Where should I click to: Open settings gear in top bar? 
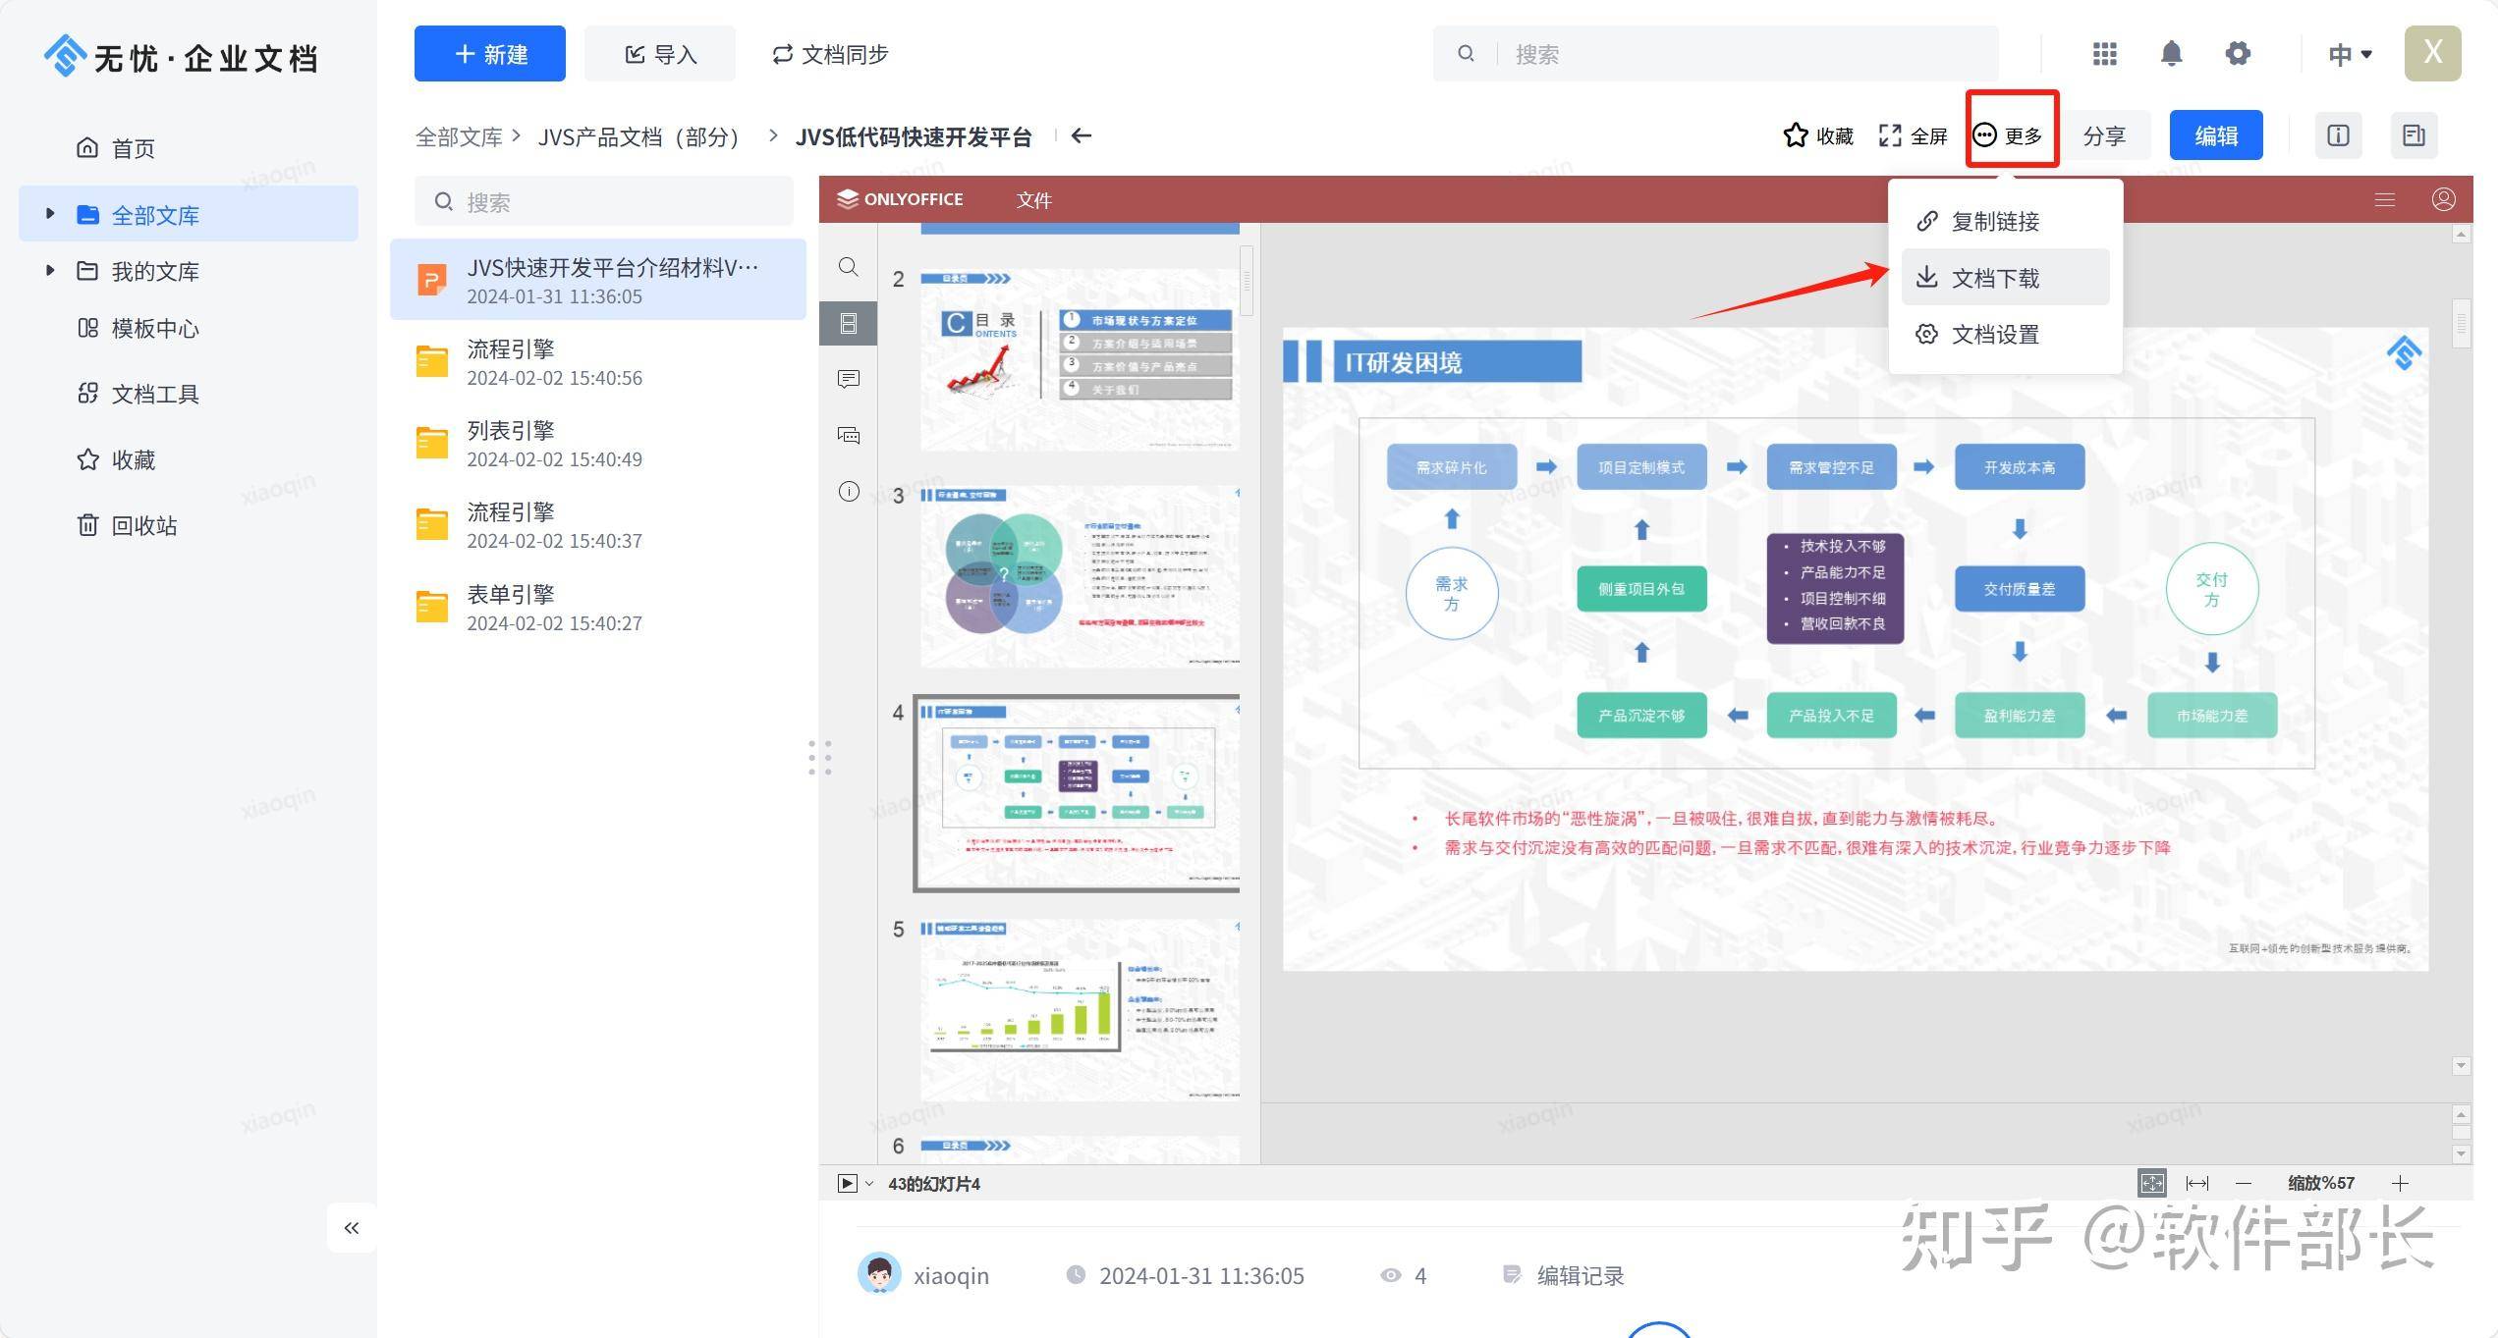(x=2238, y=54)
